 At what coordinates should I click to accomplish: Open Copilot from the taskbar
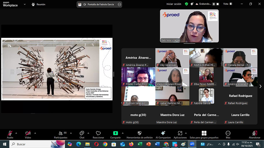70,144
